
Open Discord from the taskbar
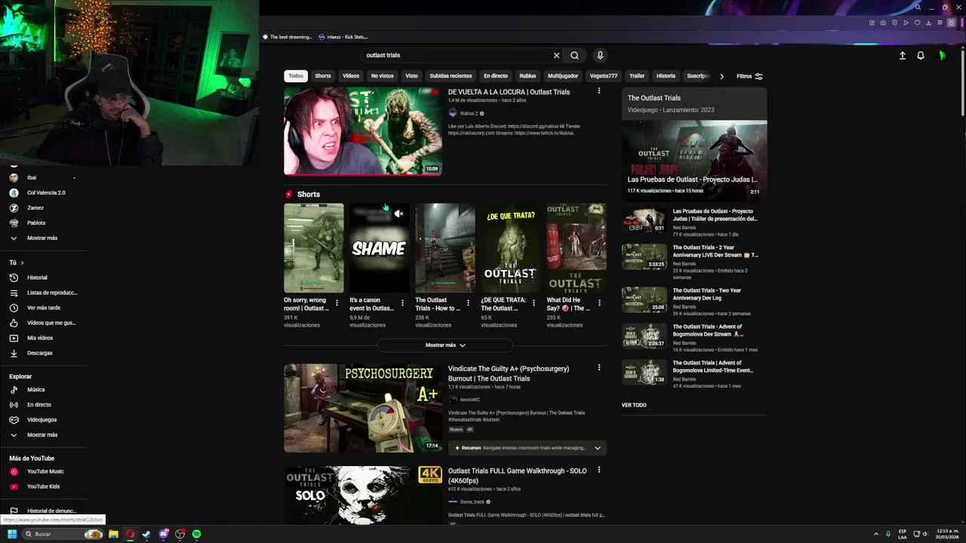pos(164,534)
